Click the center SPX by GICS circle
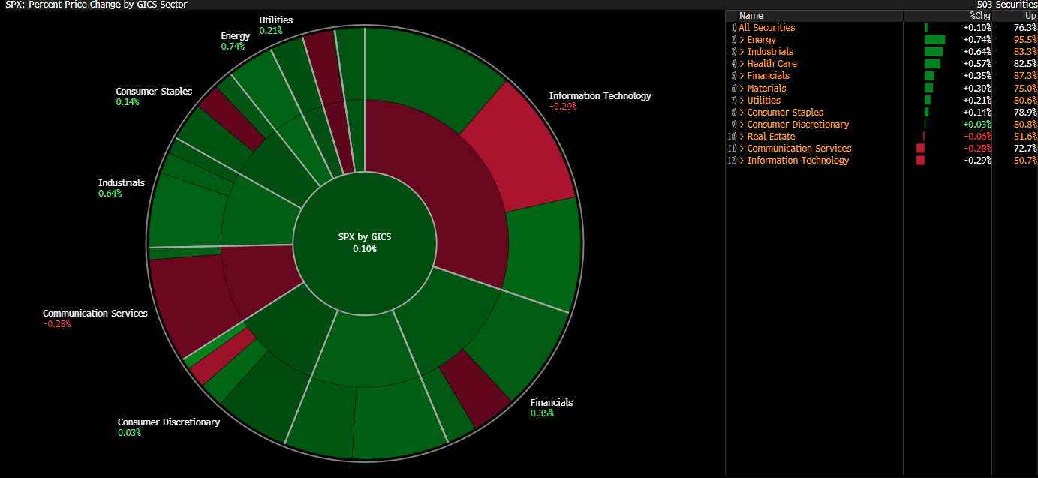This screenshot has width=1038, height=478. tap(365, 242)
